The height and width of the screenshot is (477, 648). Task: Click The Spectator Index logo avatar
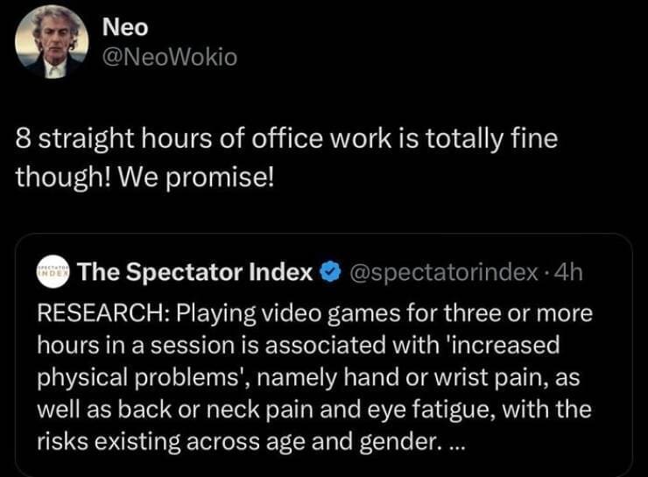coord(53,274)
